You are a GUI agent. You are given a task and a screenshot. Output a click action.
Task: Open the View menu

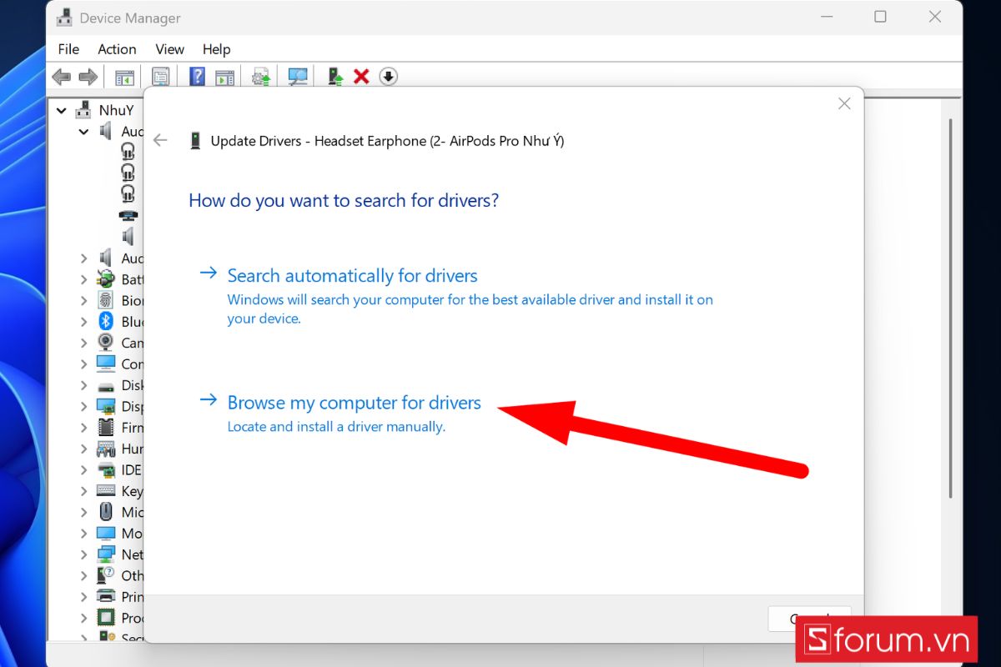pyautogui.click(x=169, y=49)
